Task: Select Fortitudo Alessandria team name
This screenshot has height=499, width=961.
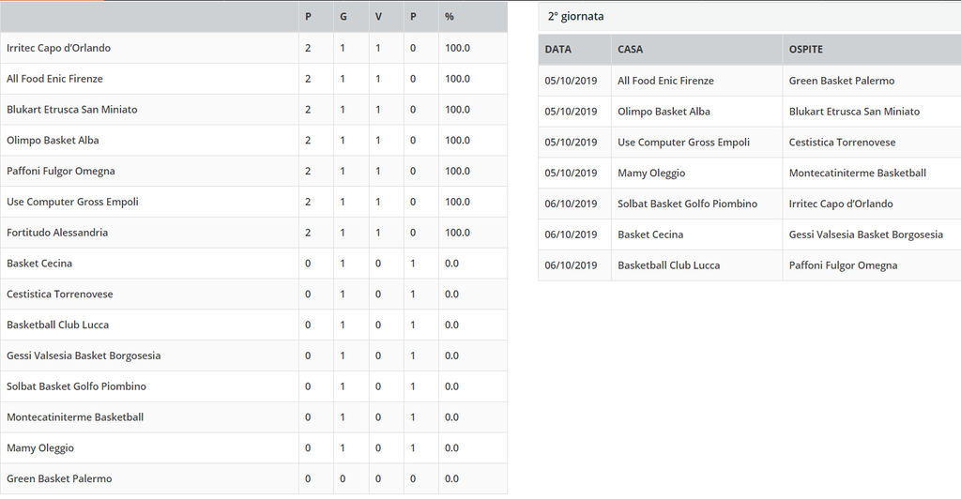Action: 57,233
